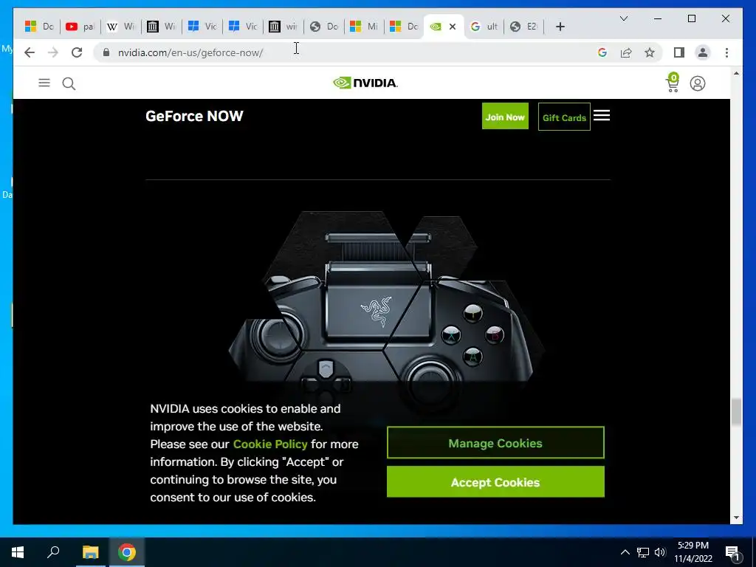The height and width of the screenshot is (567, 756).
Task: Go back to the previous page
Action: [x=30, y=52]
